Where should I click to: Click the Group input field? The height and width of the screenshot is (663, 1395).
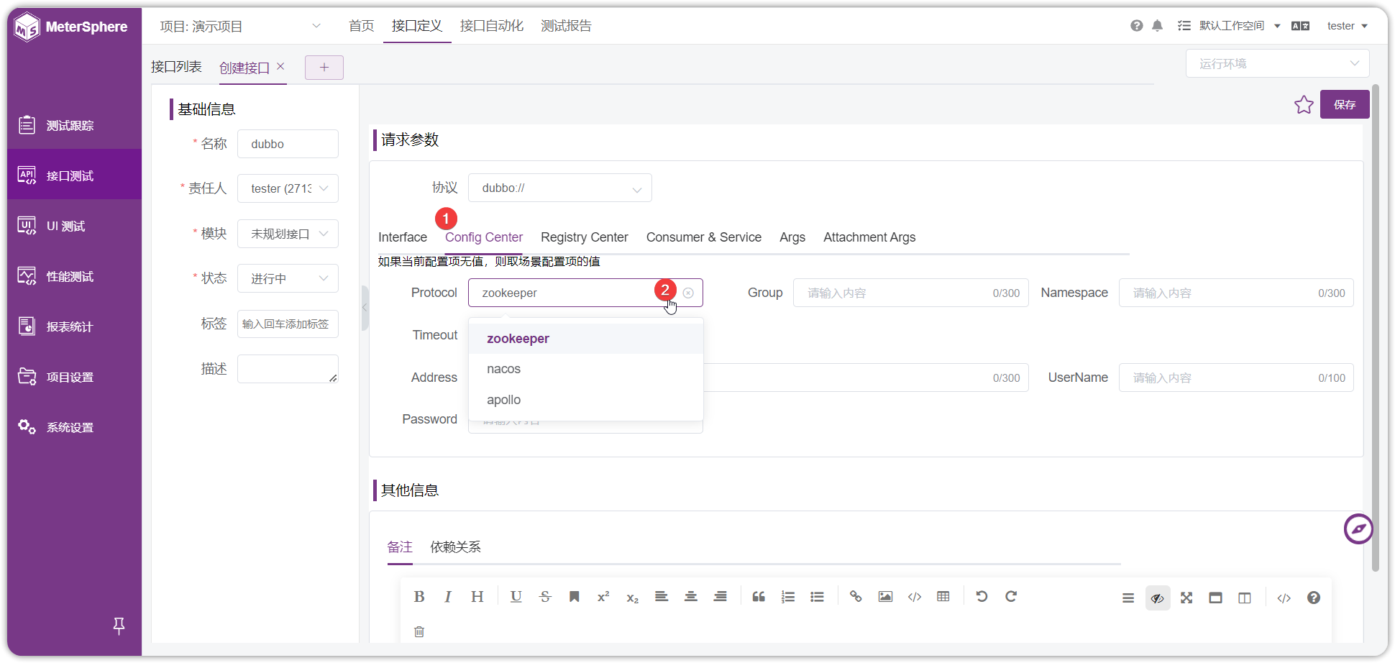tap(911, 293)
